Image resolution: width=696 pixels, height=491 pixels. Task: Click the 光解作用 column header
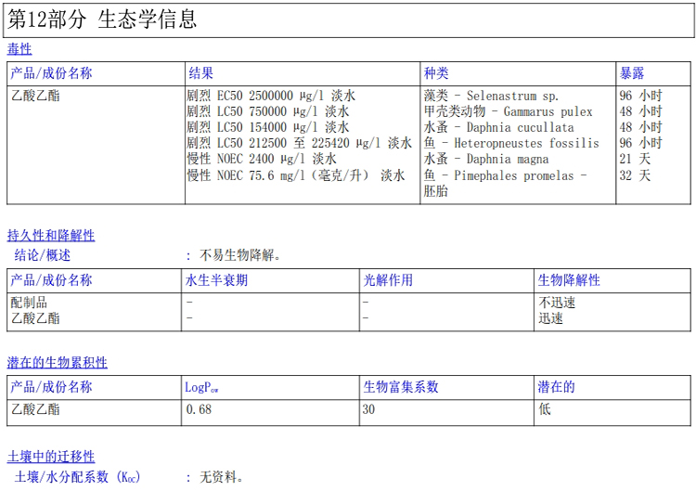point(388,280)
